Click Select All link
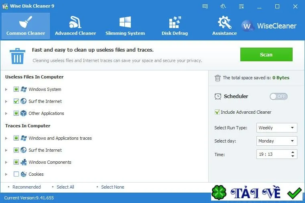The width and height of the screenshot is (305, 203). pyautogui.click(x=65, y=187)
